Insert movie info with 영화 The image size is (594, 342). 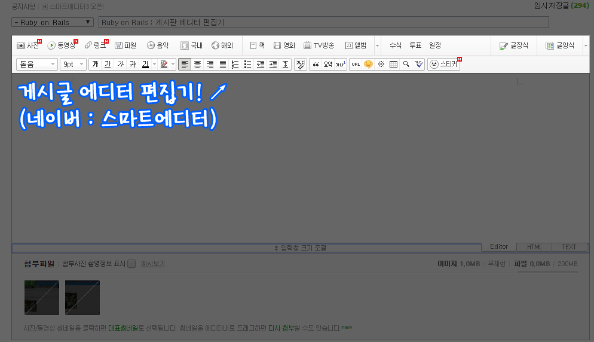284,45
